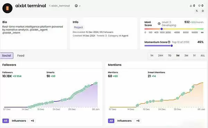
Task: Select the Influencers filter under Followers chart
Action: pos(19,121)
